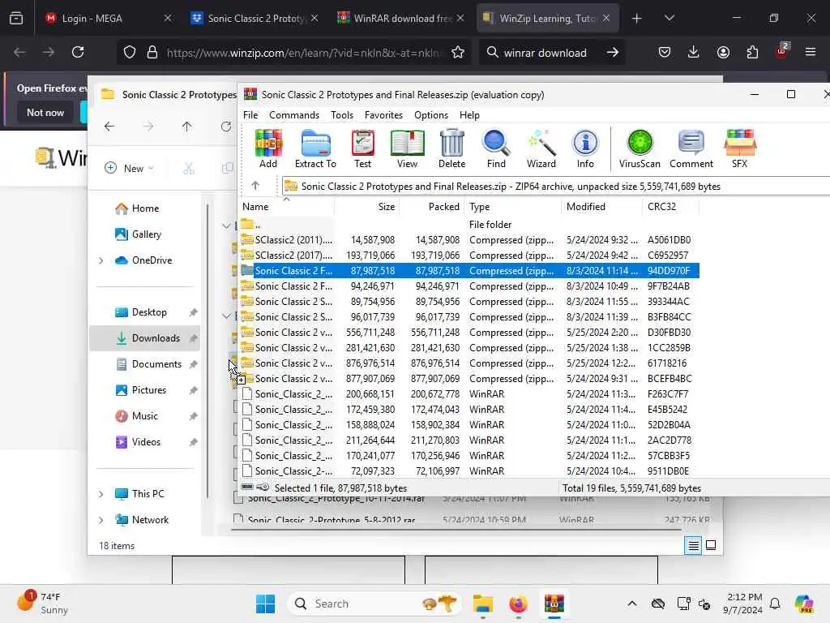
Task: Select the row sized 877,907,069
Action: (x=470, y=379)
